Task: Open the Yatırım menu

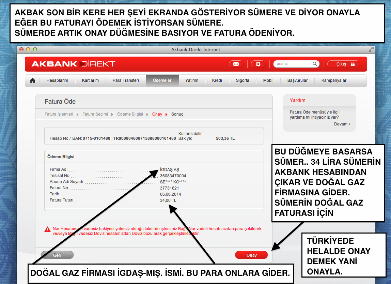Action: (191, 80)
